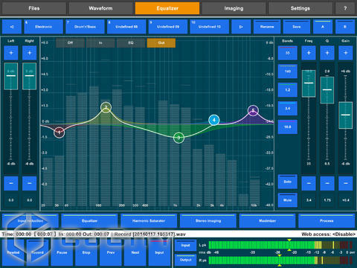Open the Input reduction module
Image resolution: width=357 pixels, height=268 pixels.
pyautogui.click(x=30, y=220)
